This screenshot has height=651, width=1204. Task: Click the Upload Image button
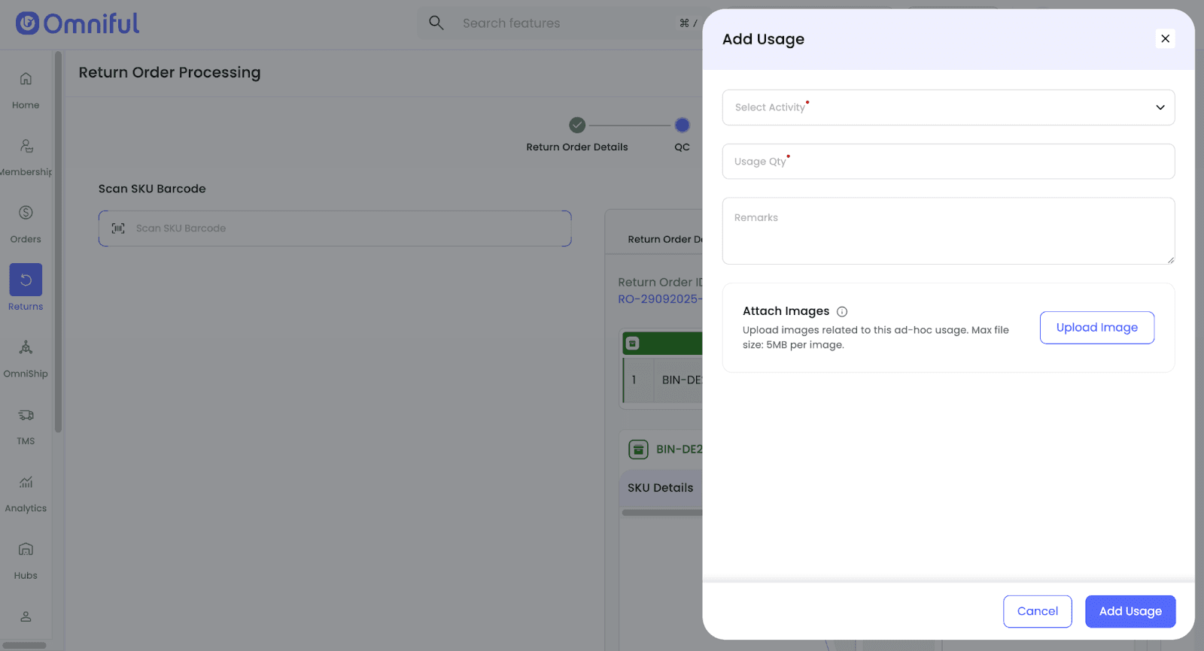1096,328
